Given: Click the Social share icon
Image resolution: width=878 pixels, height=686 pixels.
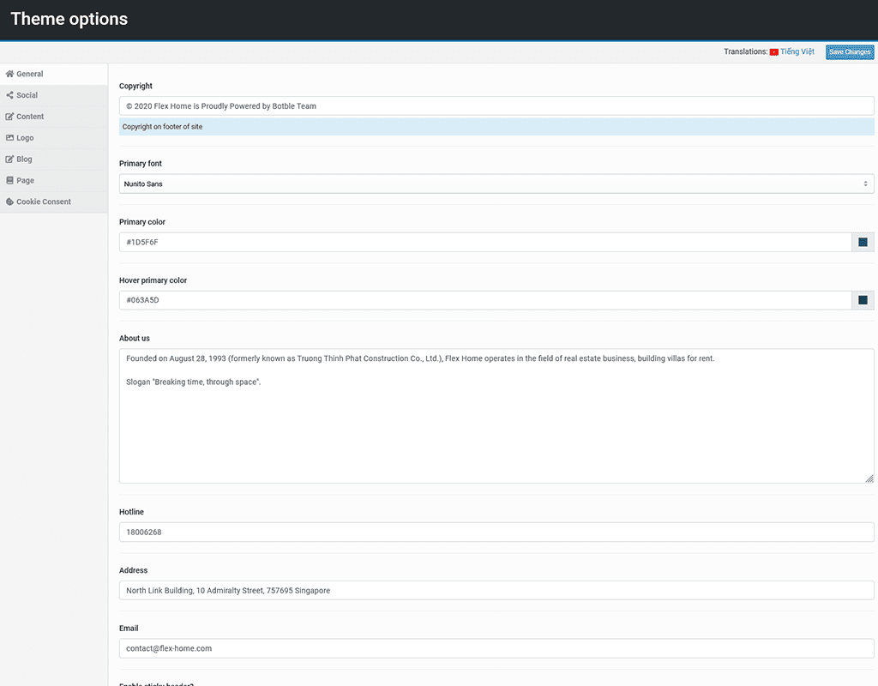Looking at the screenshot, I should (9, 95).
